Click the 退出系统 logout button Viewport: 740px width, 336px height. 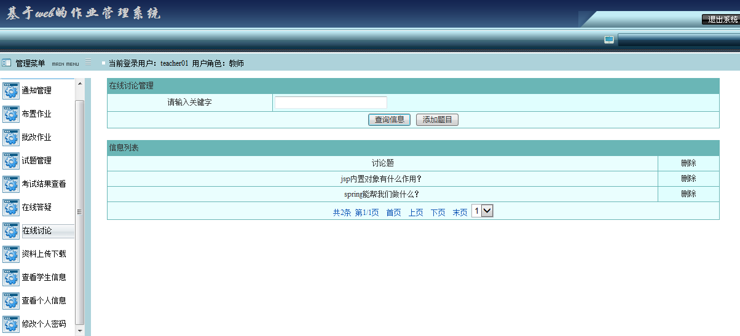[720, 20]
